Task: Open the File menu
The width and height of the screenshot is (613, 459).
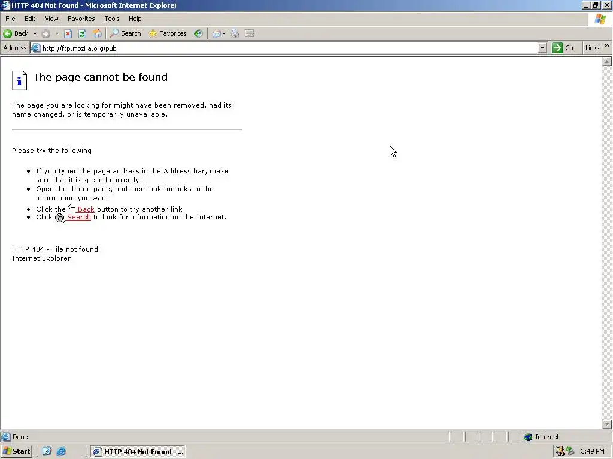Action: (10, 19)
